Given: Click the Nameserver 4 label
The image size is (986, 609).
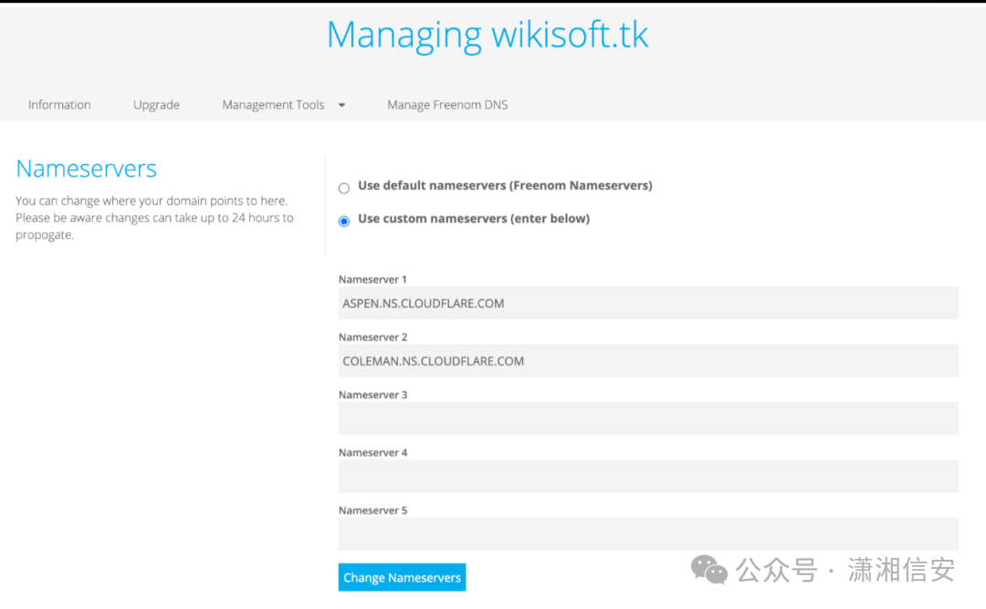Looking at the screenshot, I should [372, 453].
